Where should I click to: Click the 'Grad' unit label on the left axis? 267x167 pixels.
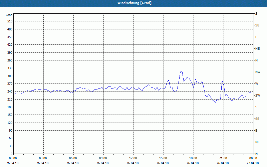[9, 15]
